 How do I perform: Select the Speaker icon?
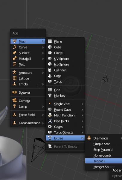(15, 92)
